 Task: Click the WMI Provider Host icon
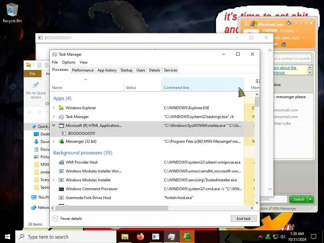coord(61,162)
